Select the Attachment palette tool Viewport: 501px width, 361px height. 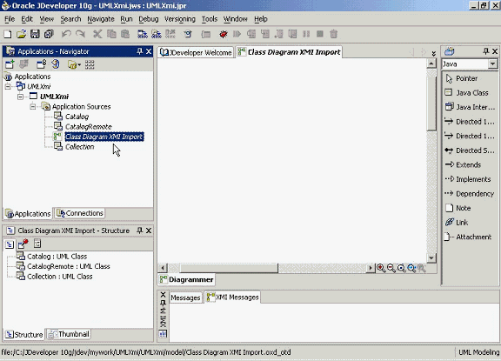coord(468,237)
